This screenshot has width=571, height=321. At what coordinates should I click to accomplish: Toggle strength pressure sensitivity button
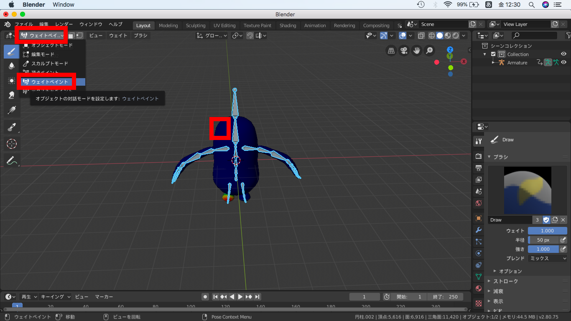pos(563,249)
